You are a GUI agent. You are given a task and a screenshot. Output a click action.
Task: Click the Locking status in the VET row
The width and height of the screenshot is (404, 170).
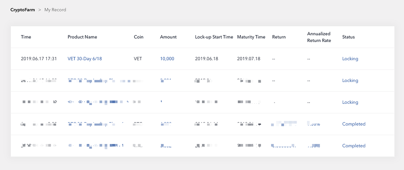point(350,59)
